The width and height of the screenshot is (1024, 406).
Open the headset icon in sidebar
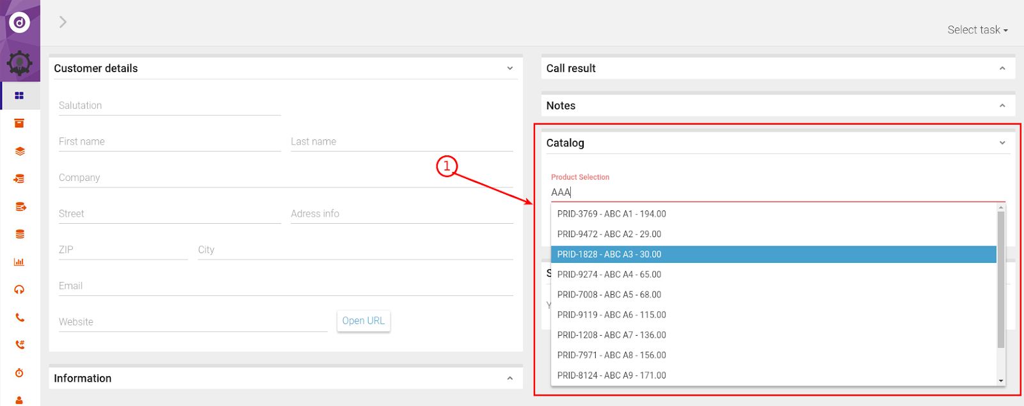point(19,290)
